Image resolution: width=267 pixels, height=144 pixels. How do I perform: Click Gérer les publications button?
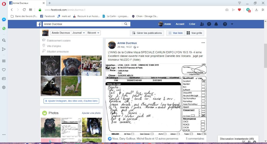click(147, 33)
